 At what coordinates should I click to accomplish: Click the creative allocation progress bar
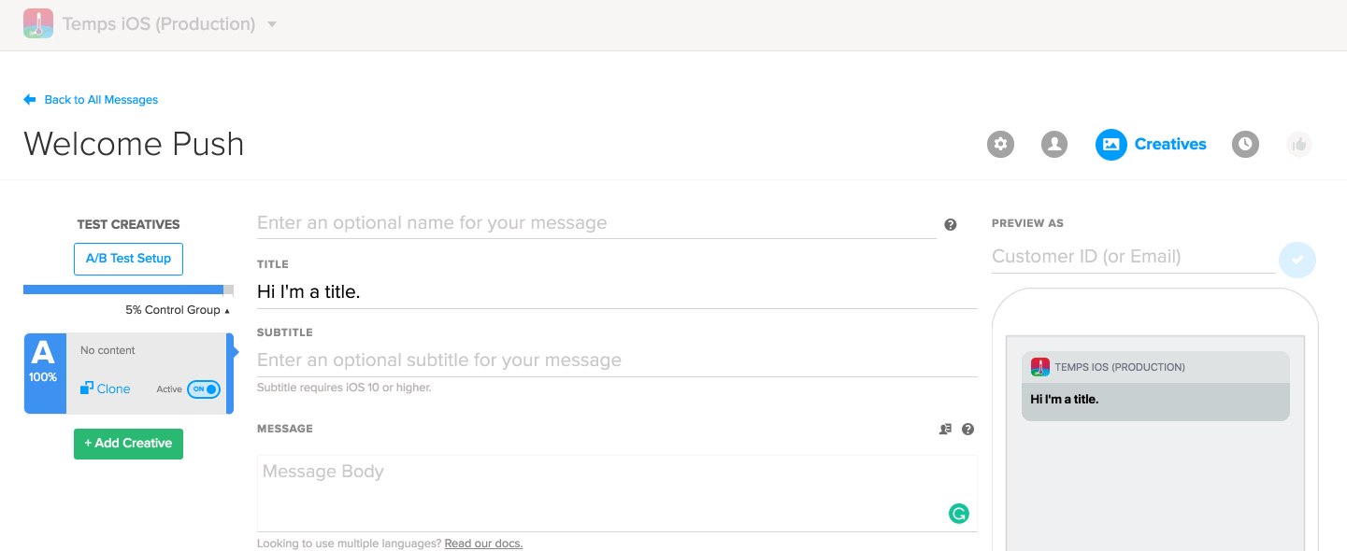[x=128, y=290]
